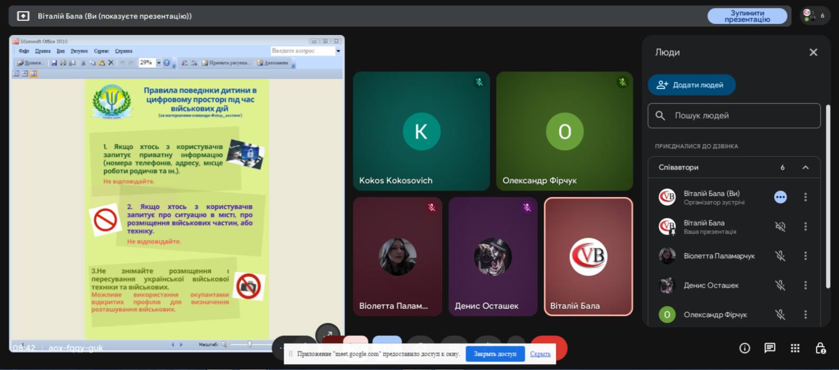Click the participants count icon at top right

tap(814, 16)
